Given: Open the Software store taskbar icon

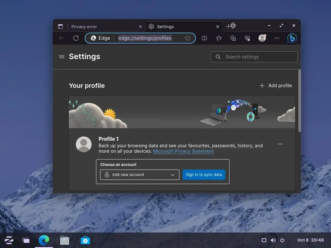Looking at the screenshot, I should pos(85,240).
